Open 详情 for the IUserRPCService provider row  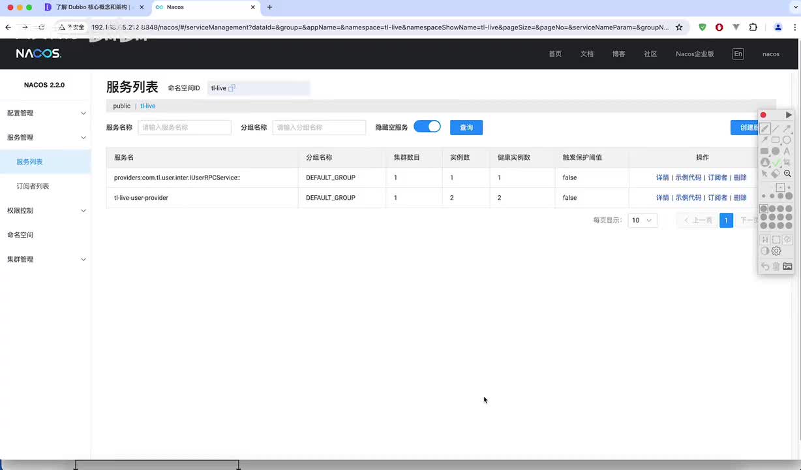point(663,178)
